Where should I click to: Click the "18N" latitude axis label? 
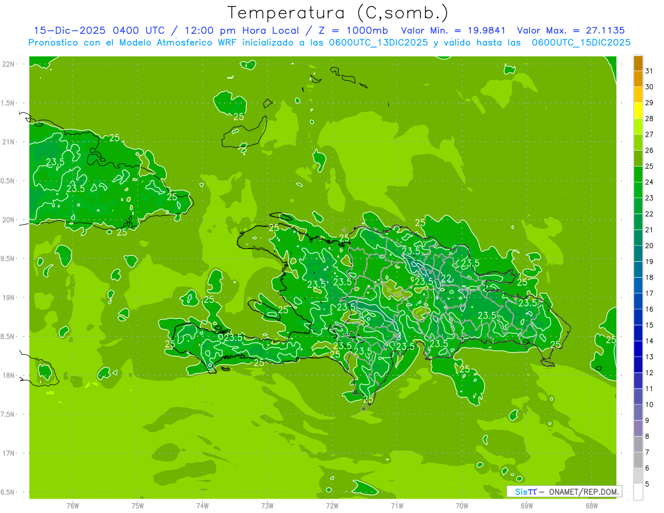tap(9, 376)
